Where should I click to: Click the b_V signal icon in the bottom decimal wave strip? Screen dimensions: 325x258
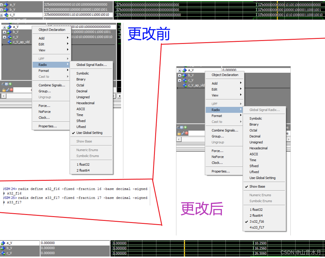pos(3,248)
